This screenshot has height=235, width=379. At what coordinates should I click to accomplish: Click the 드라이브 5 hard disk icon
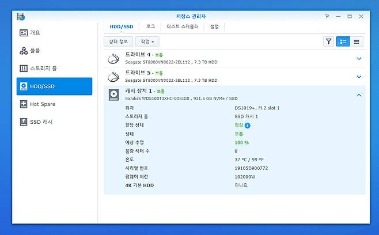click(113, 77)
